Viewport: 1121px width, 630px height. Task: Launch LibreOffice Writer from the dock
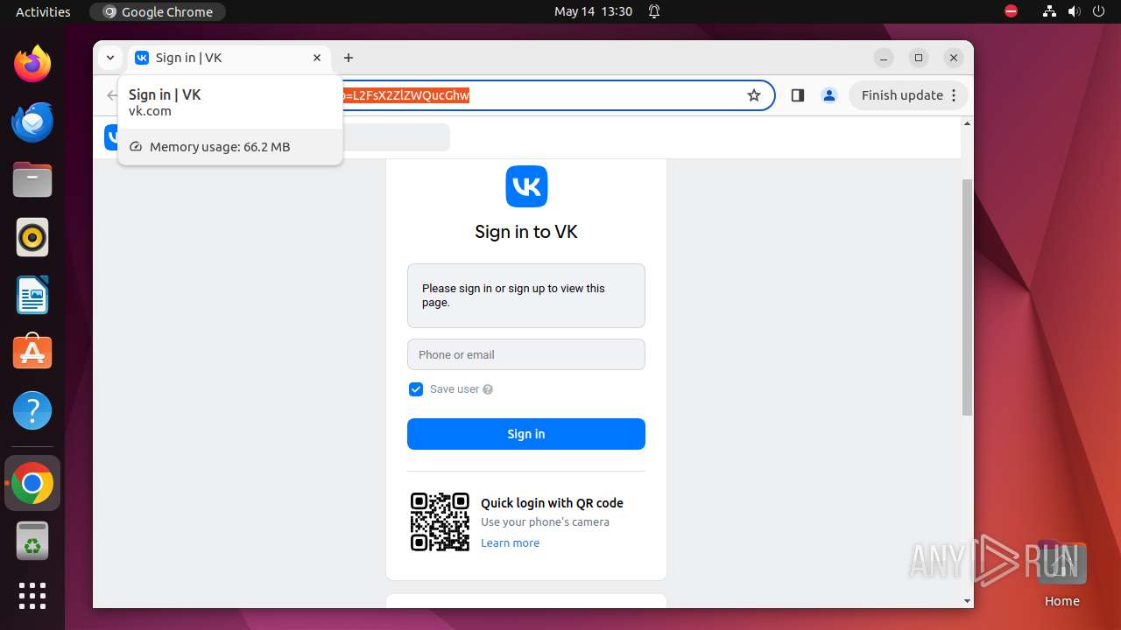(32, 295)
